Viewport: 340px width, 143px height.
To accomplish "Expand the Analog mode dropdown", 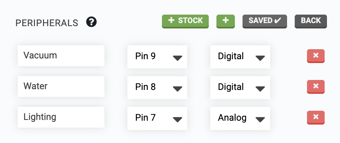I will pyautogui.click(x=240, y=118).
